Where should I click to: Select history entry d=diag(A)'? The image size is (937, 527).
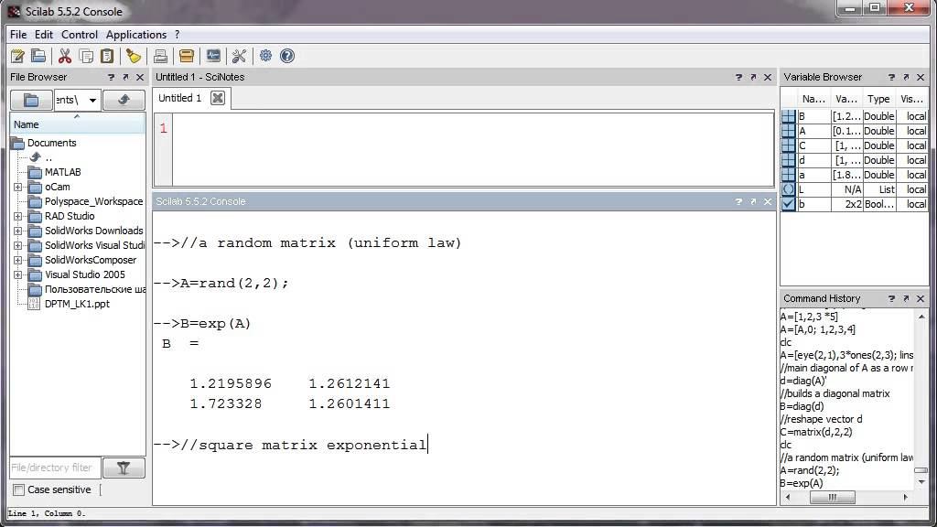point(803,381)
